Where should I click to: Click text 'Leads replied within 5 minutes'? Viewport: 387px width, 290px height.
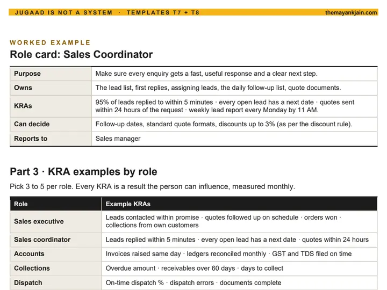[150, 240]
